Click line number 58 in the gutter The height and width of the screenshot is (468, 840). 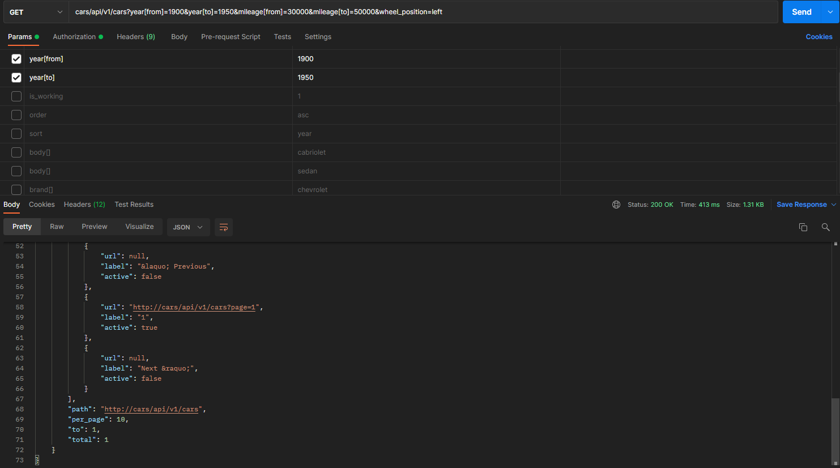coord(20,307)
